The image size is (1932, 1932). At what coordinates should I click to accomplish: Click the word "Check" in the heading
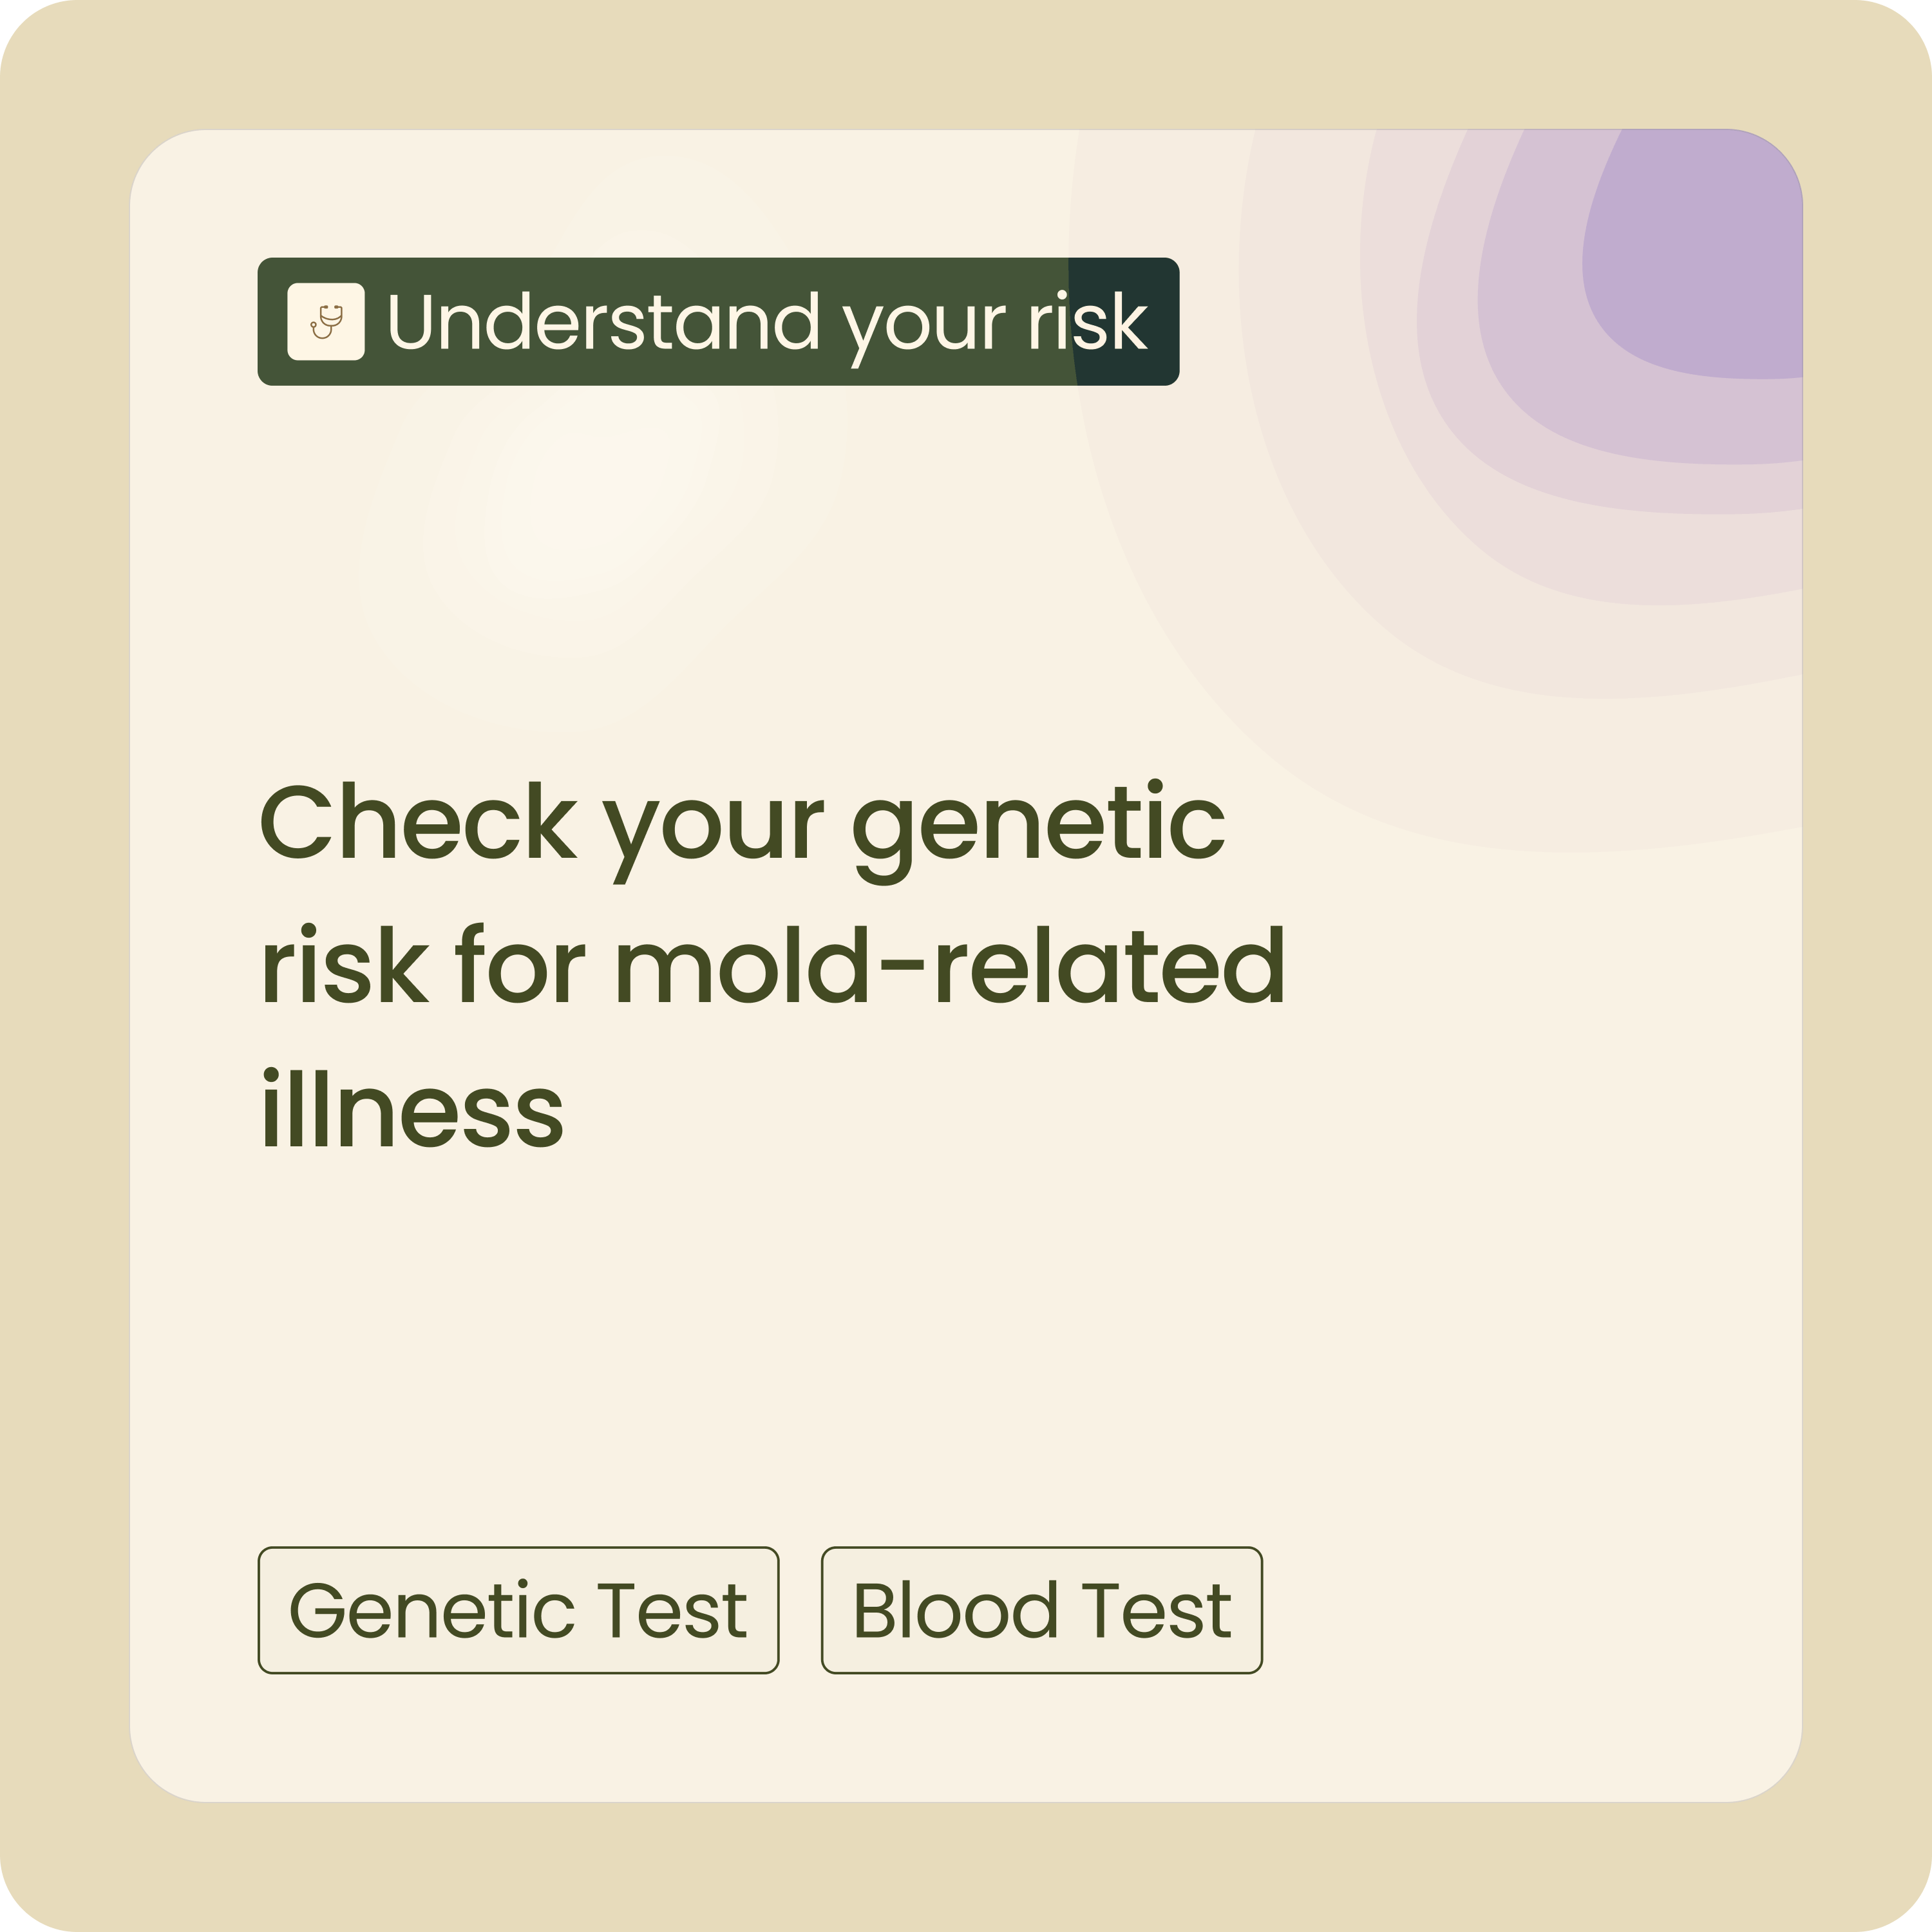coord(418,824)
